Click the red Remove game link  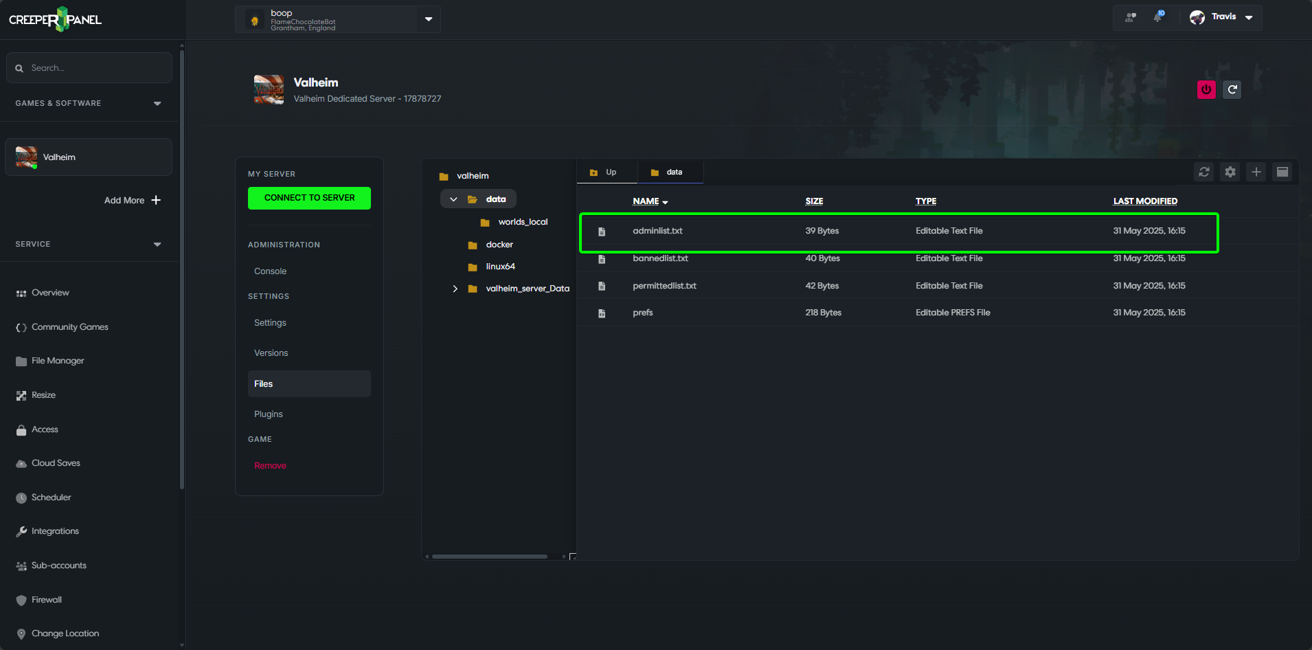pyautogui.click(x=270, y=466)
